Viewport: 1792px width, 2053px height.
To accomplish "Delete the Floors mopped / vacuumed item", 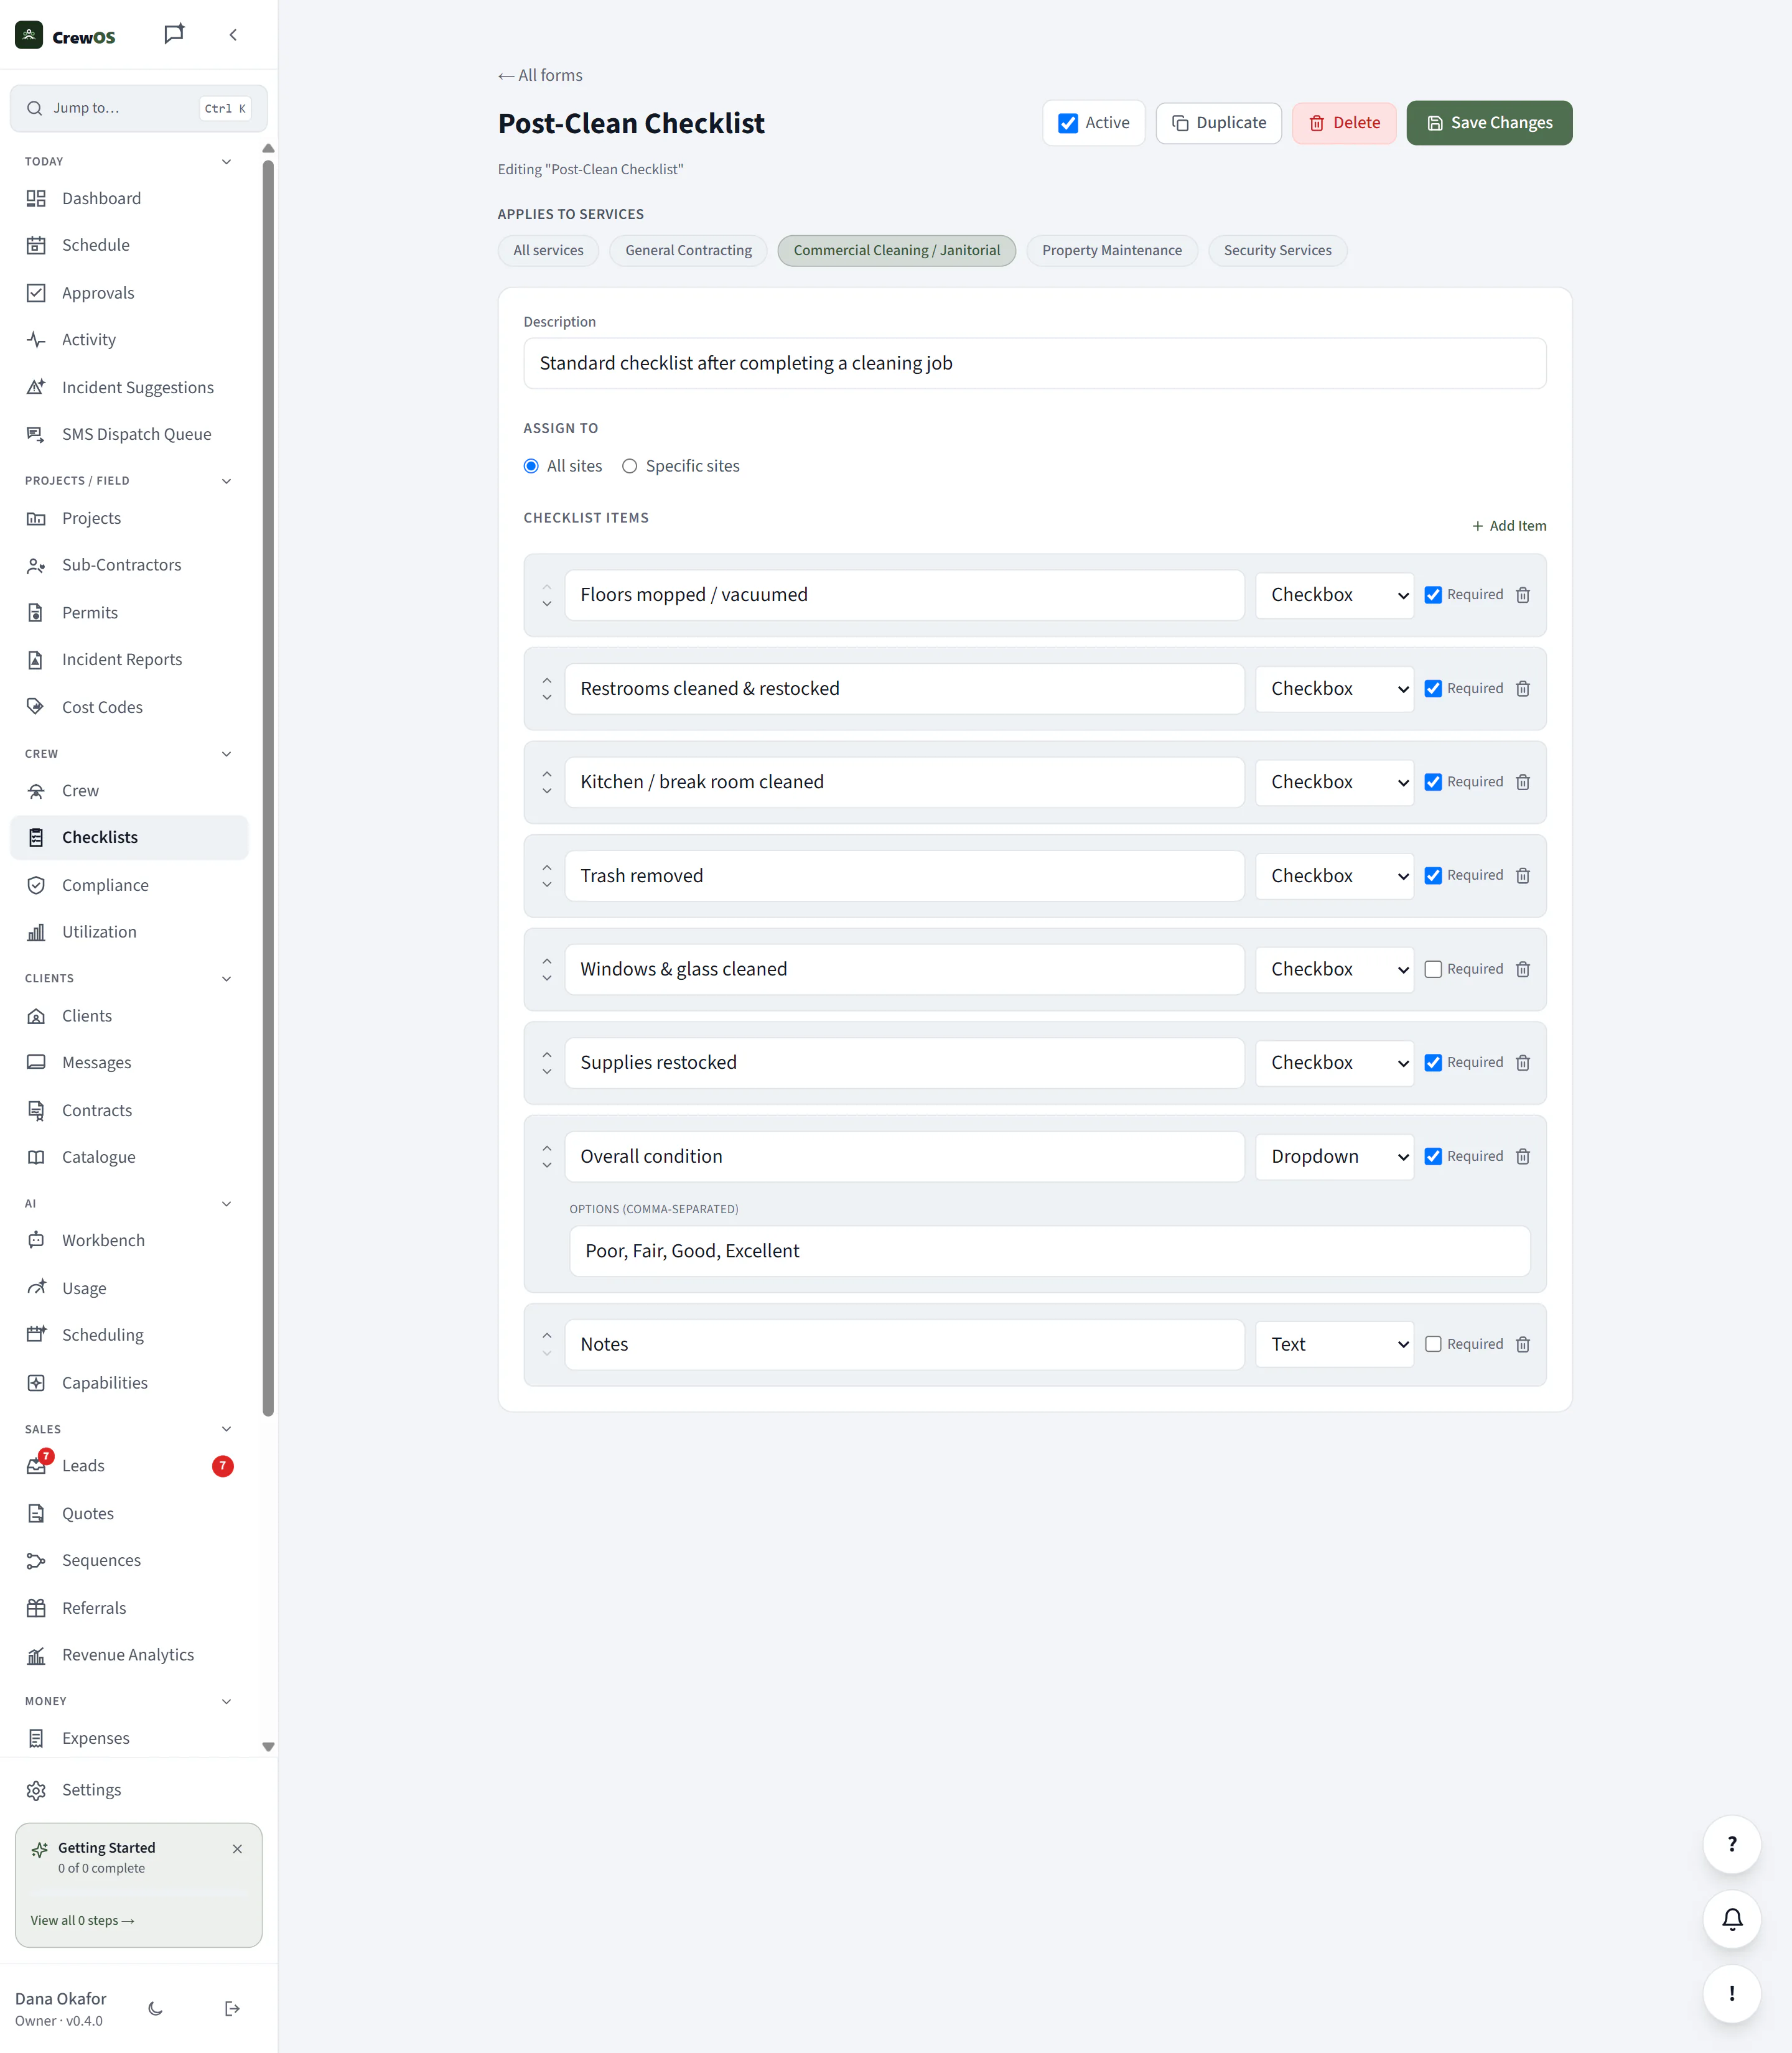I will tap(1522, 595).
